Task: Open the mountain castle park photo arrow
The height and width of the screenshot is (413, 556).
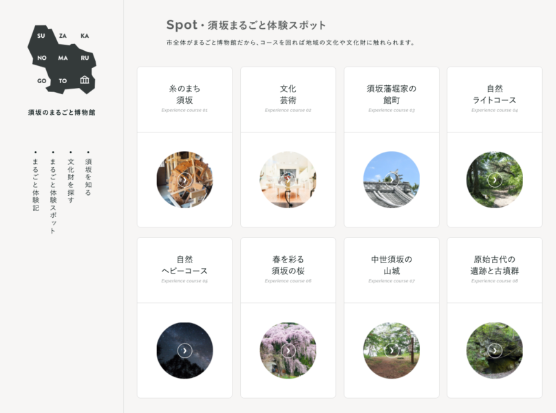Action: (x=392, y=350)
